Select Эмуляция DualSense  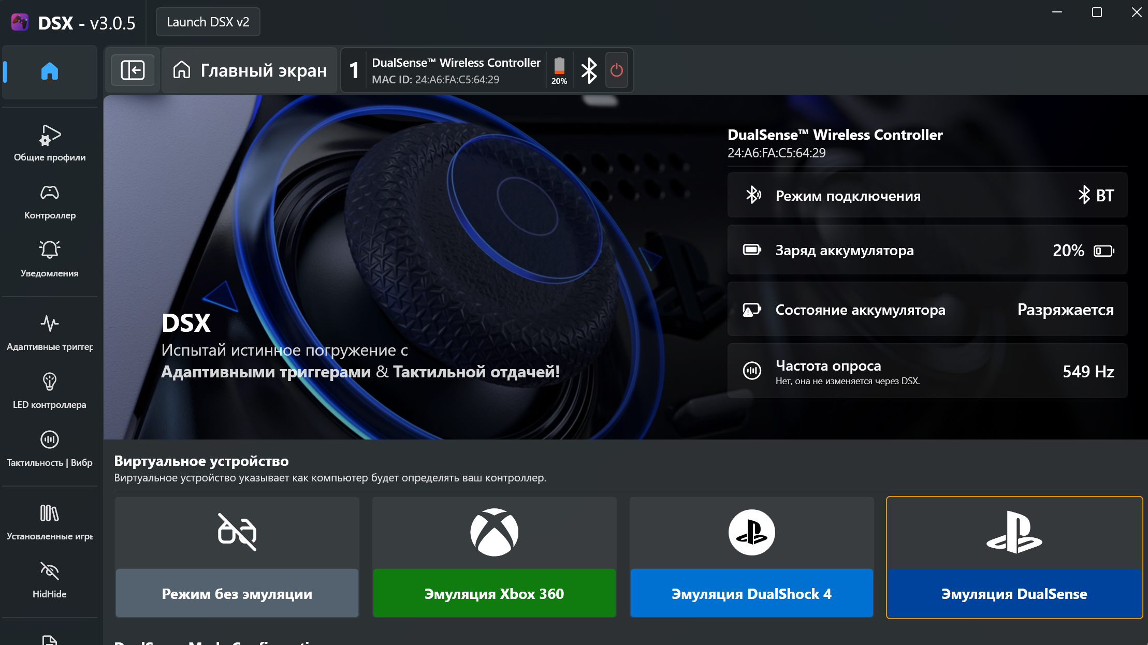(x=1014, y=594)
